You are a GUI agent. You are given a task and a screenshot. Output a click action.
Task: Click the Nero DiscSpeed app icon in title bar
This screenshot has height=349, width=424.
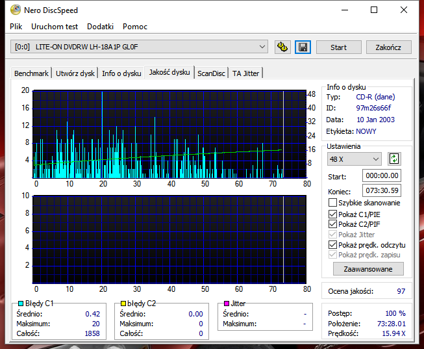16,10
